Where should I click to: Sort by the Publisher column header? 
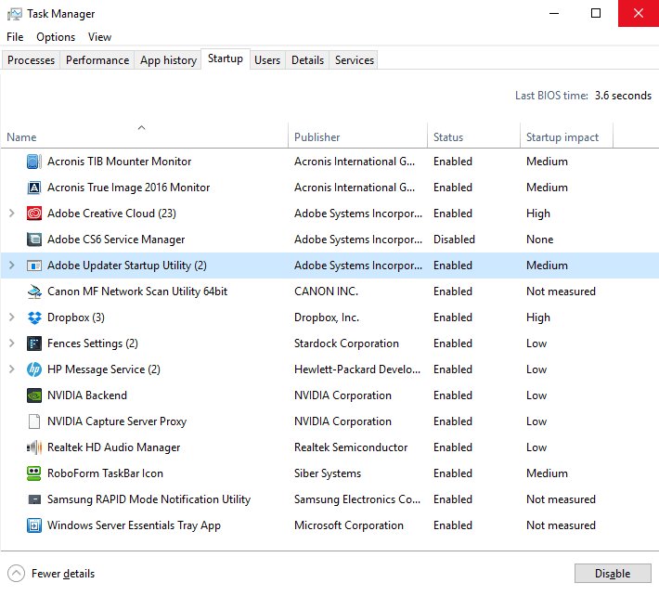pos(357,135)
